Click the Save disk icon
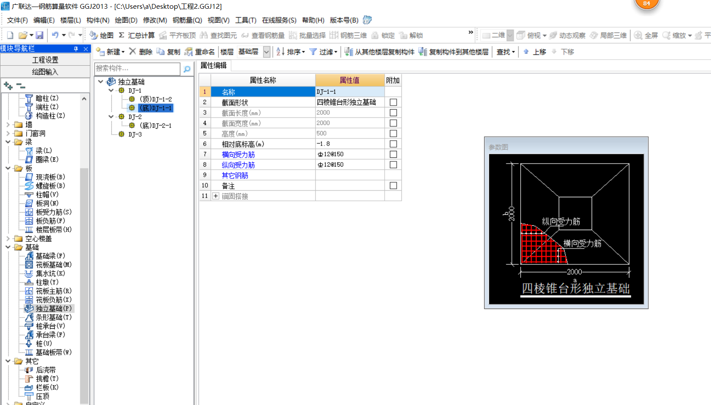 tap(39, 35)
